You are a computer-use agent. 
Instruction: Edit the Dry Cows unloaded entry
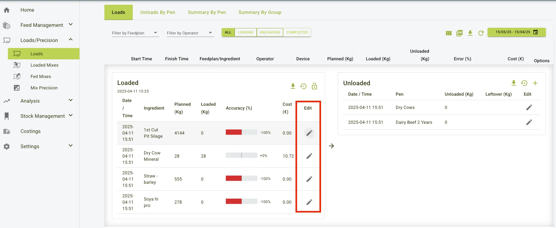coord(529,107)
